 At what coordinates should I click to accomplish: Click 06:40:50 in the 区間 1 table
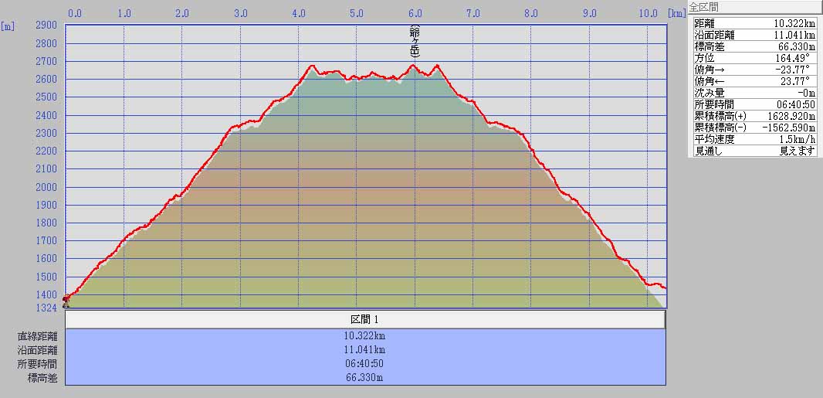(x=366, y=364)
